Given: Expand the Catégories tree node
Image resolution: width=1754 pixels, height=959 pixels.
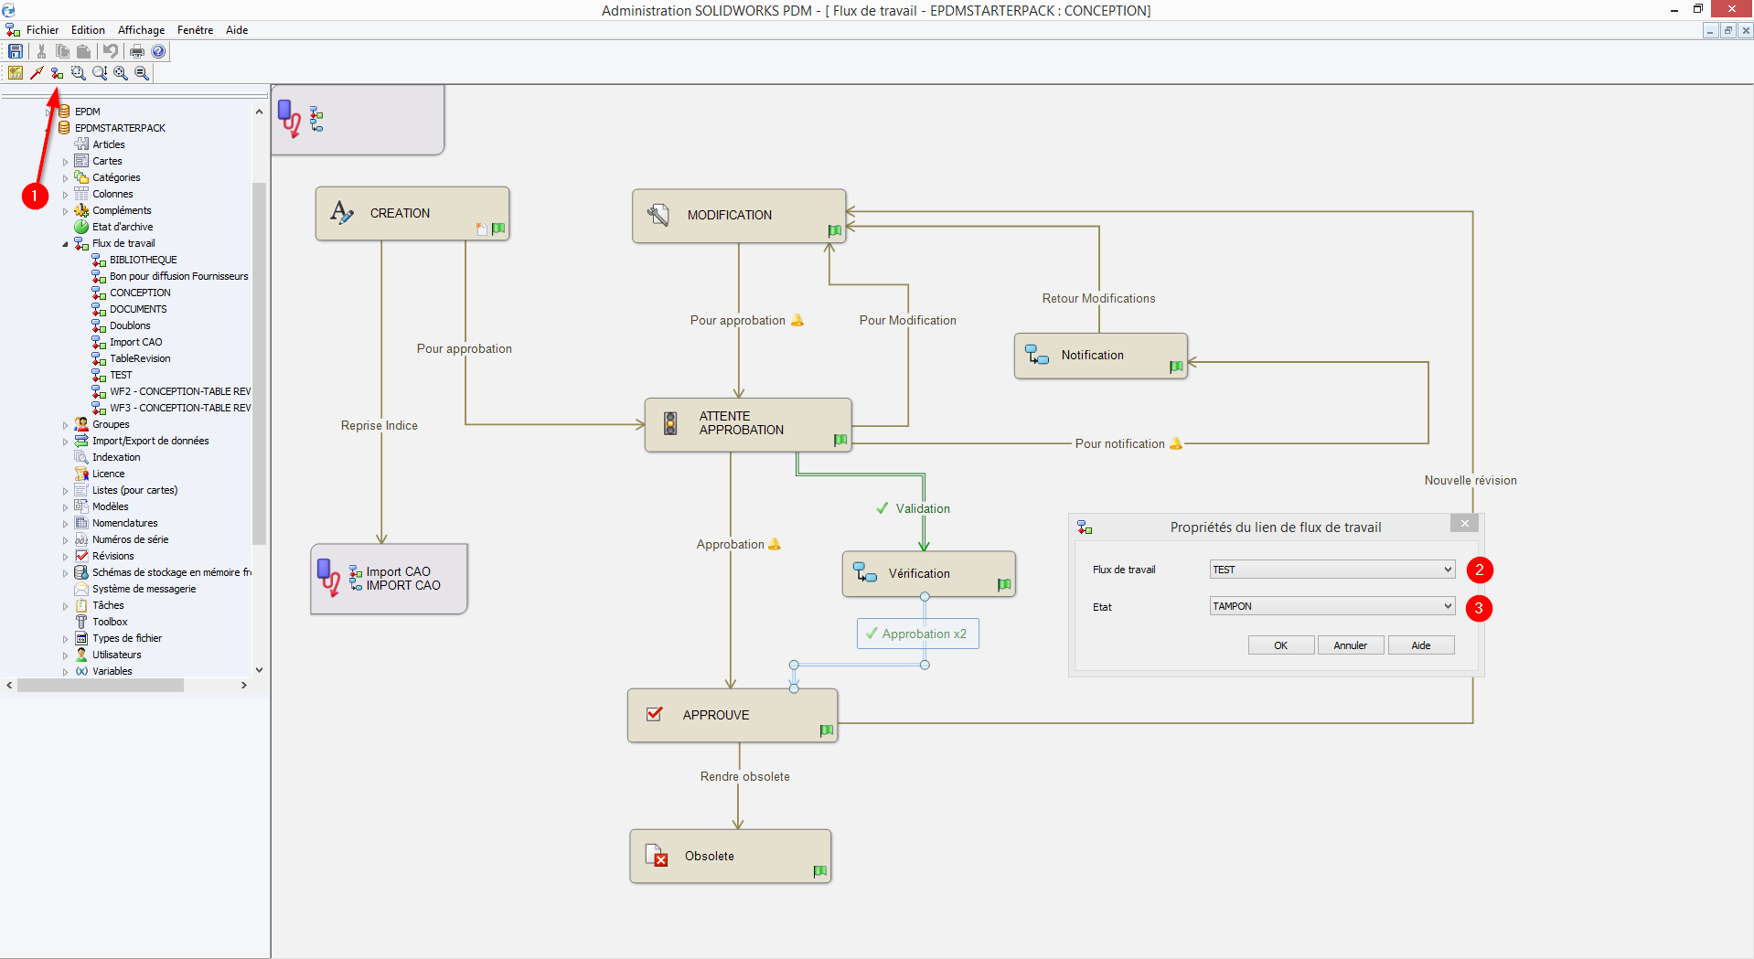Looking at the screenshot, I should [x=65, y=178].
